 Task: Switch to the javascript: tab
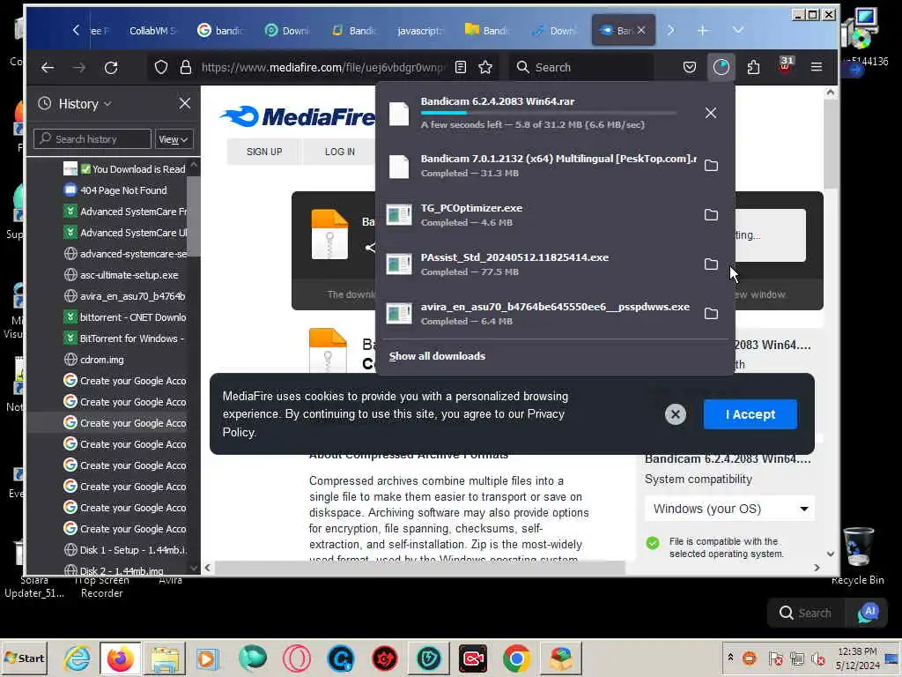click(420, 31)
